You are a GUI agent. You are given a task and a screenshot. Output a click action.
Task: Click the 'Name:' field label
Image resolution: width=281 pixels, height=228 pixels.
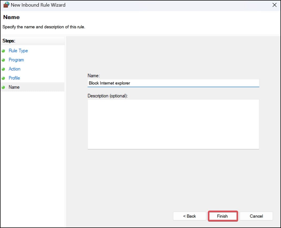(94, 75)
